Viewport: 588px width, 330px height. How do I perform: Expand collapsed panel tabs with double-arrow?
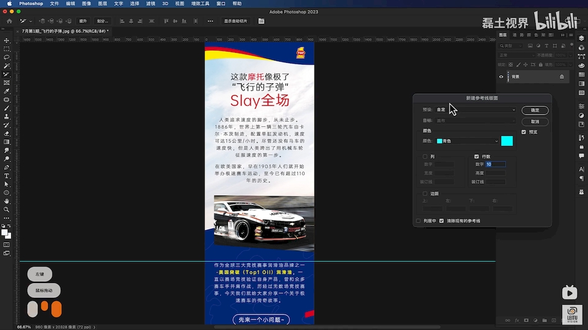coord(563,35)
